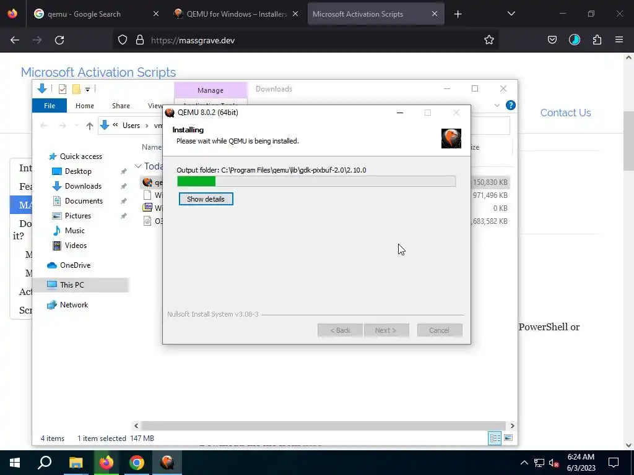Open the notification center icon
The image size is (634, 475).
(x=614, y=463)
